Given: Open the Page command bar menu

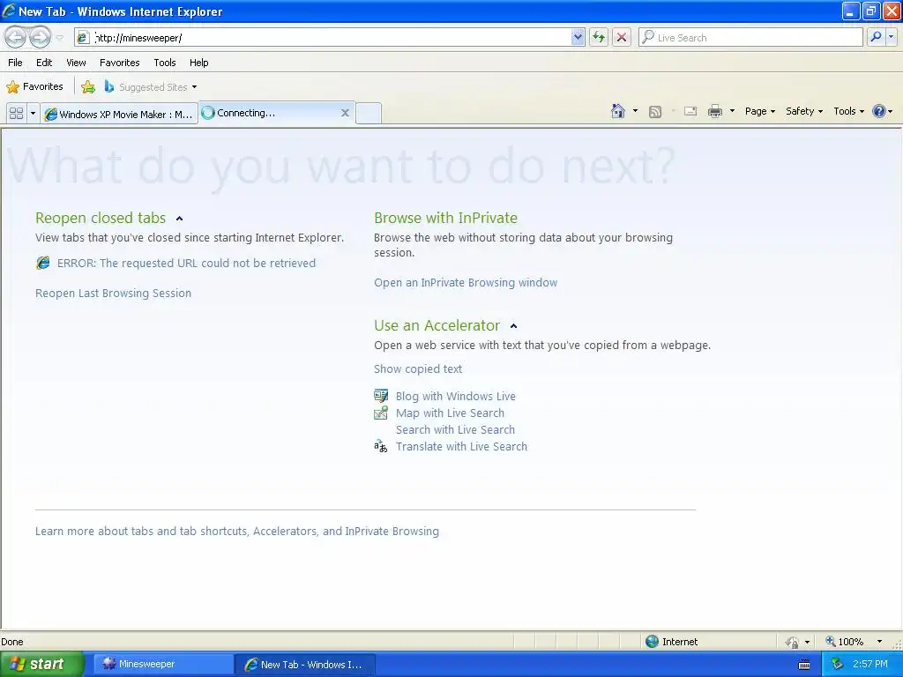Looking at the screenshot, I should 759,111.
